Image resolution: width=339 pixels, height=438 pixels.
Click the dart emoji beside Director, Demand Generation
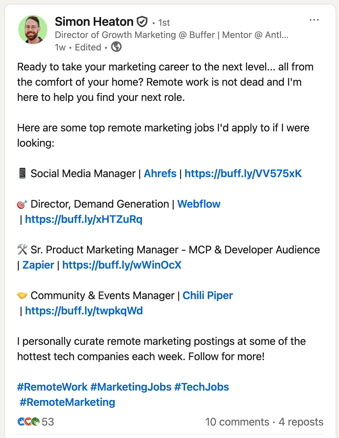coord(23,204)
